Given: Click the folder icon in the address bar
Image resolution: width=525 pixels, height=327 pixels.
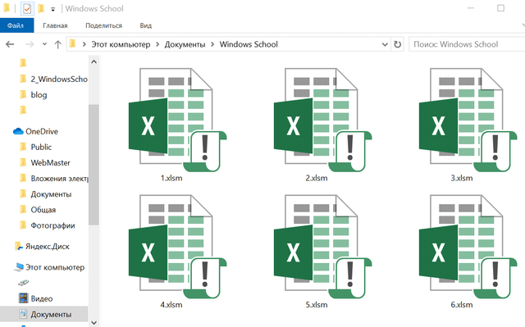Looking at the screenshot, I should pyautogui.click(x=73, y=43).
